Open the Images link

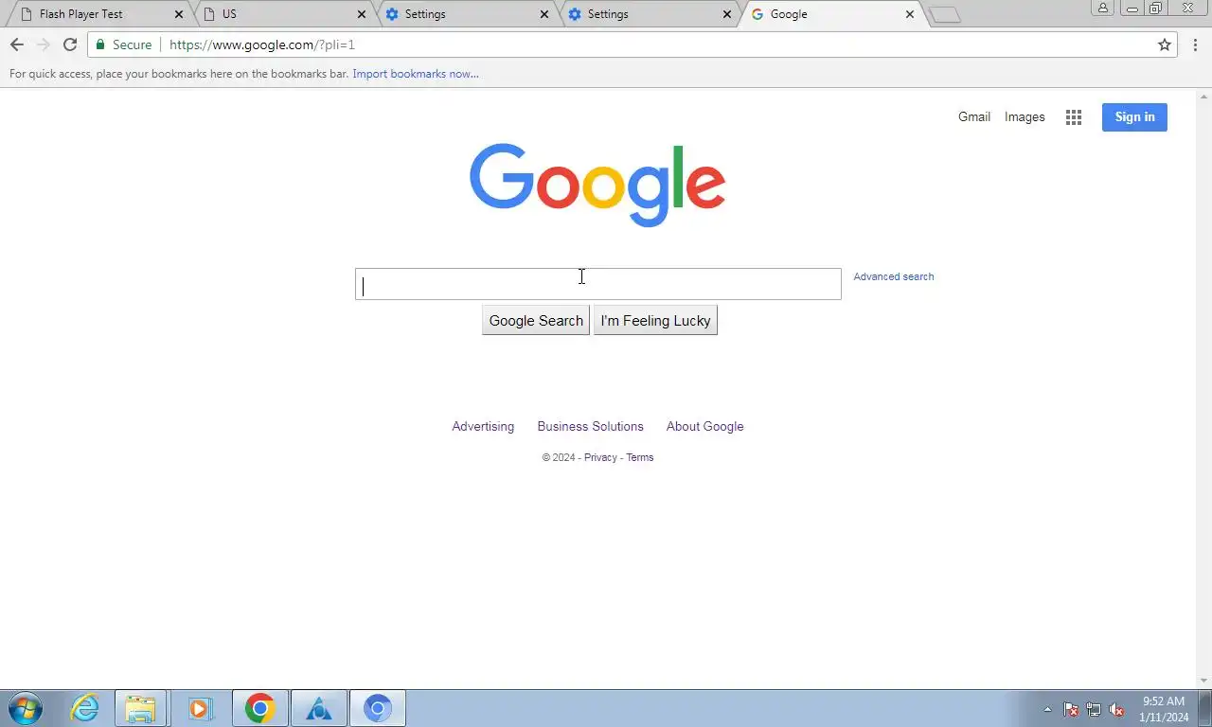tap(1025, 117)
